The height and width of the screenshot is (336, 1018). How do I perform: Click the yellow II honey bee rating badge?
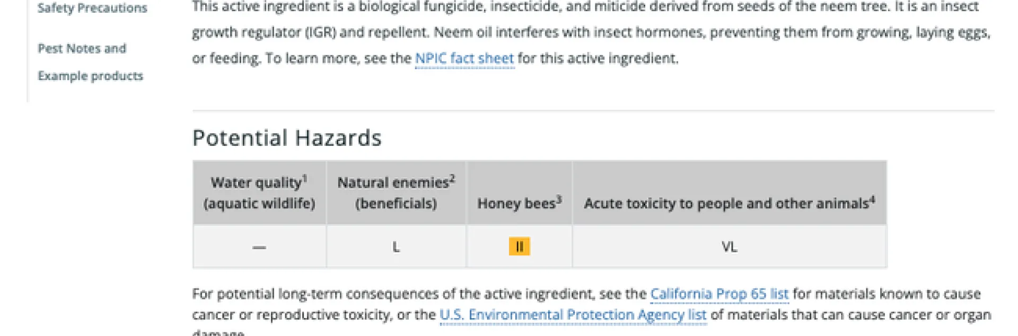(x=519, y=246)
